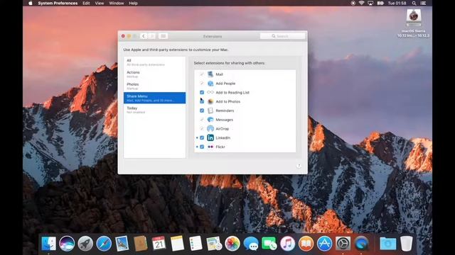Open Notification Center from menu bar
This screenshot has width=455, height=255.
[x=424, y=3]
